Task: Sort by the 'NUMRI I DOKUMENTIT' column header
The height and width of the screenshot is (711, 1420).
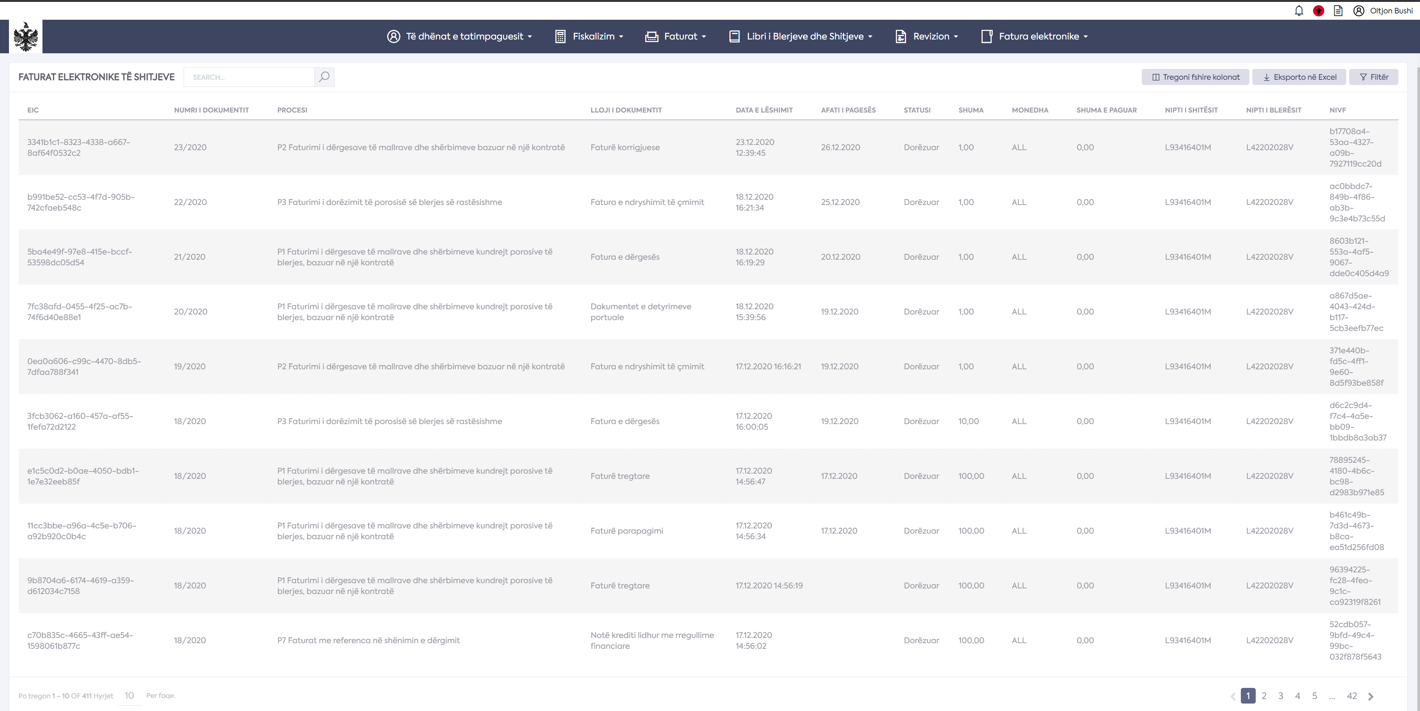Action: 211,110
